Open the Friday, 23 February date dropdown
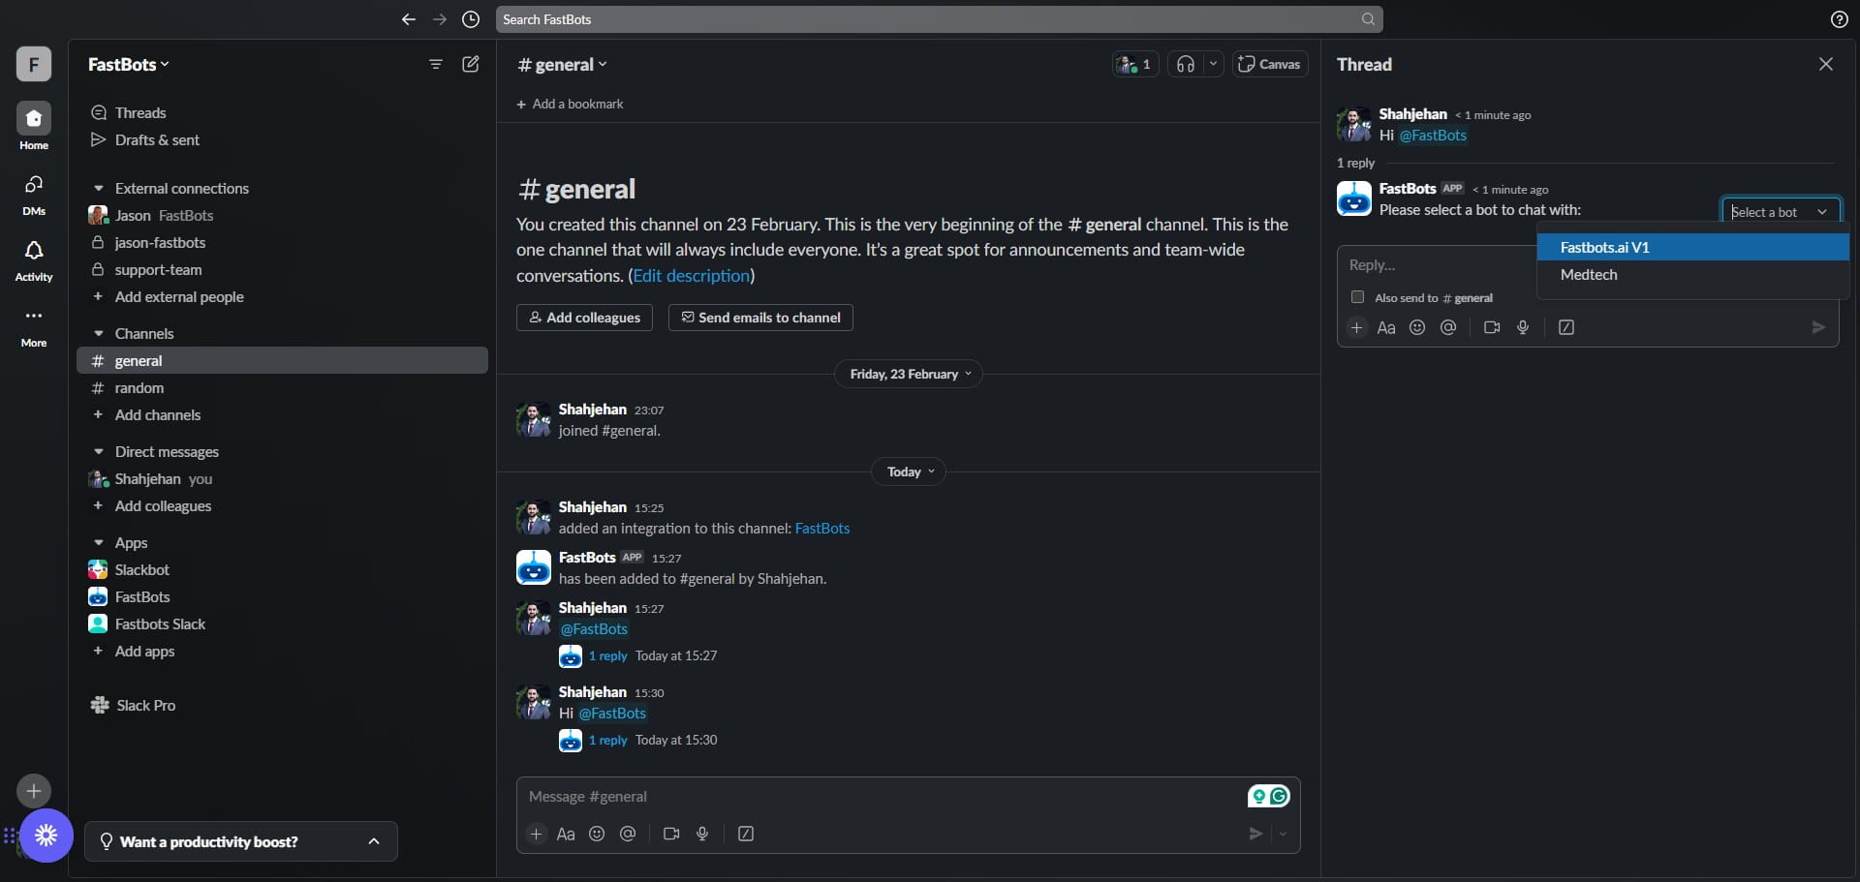 909,374
